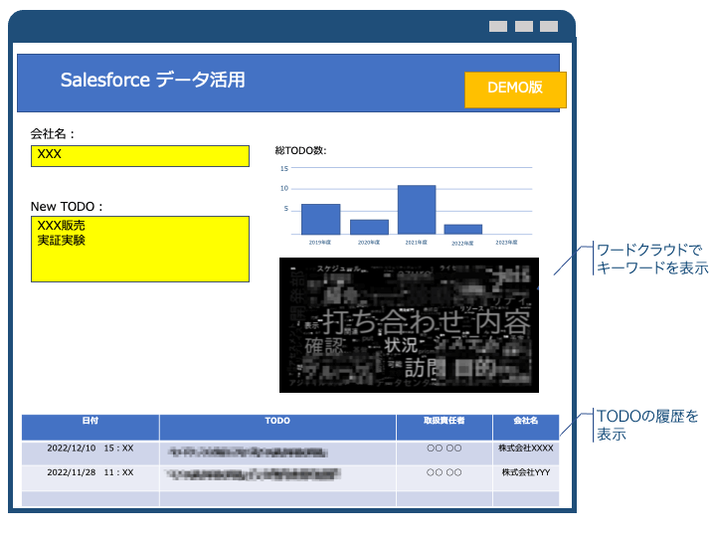Screen dimensions: 716x537
Task: Click the 会社名: label above the XXX field
Action: (52, 134)
